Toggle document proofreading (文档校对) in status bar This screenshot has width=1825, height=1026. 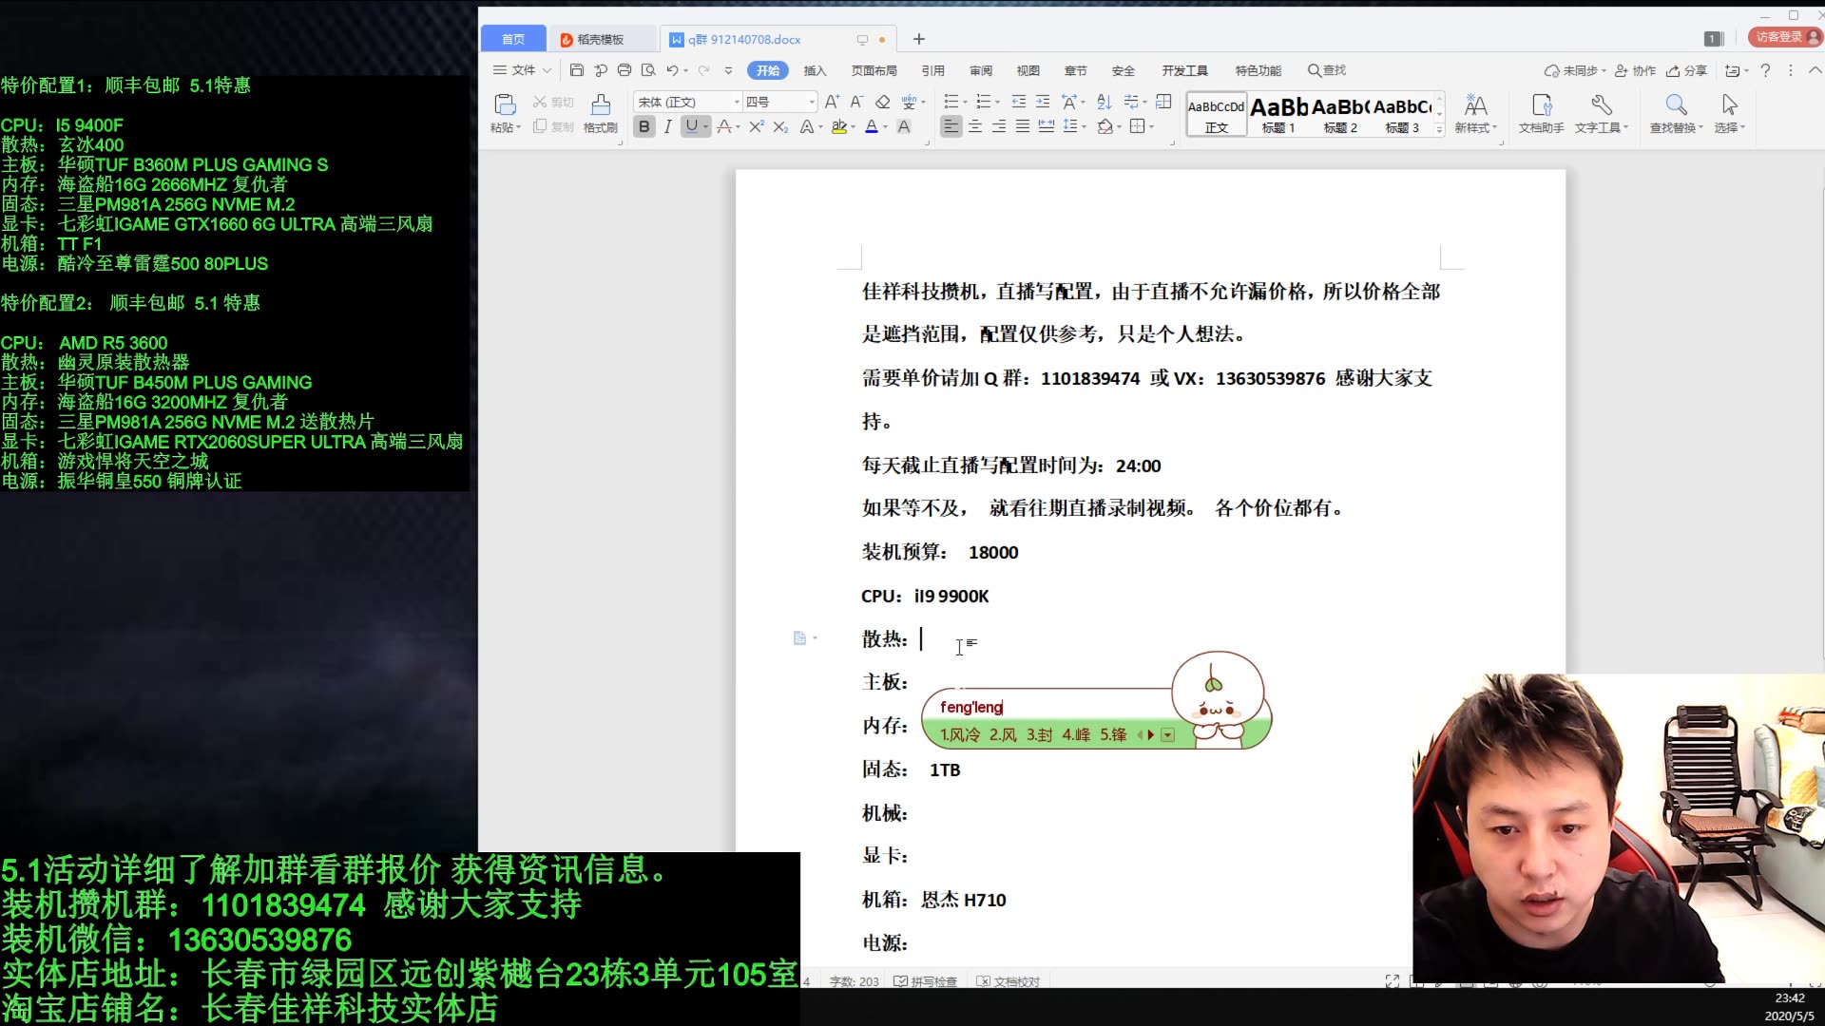click(x=1009, y=981)
